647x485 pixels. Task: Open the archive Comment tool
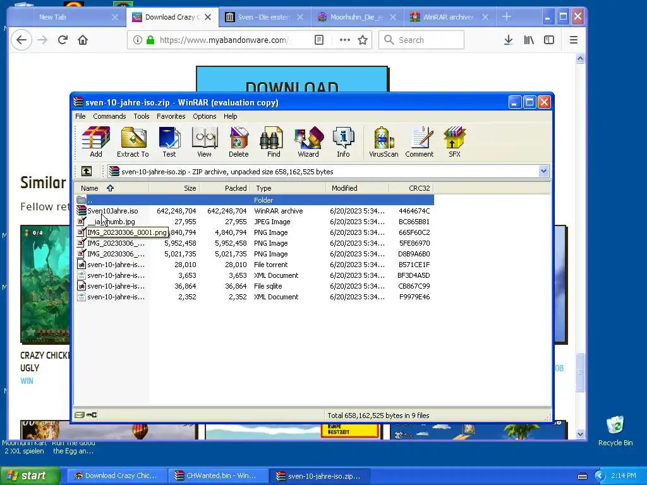[420, 142]
